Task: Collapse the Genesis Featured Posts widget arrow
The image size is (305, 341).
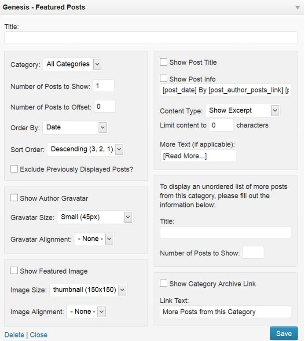Action: click(x=298, y=7)
